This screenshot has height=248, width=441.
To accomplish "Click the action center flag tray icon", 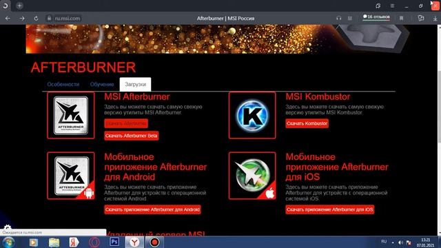I will (x=409, y=242).
